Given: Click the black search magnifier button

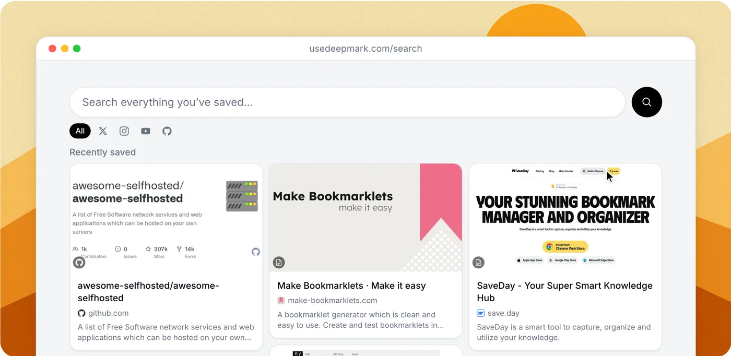Looking at the screenshot, I should pos(646,102).
